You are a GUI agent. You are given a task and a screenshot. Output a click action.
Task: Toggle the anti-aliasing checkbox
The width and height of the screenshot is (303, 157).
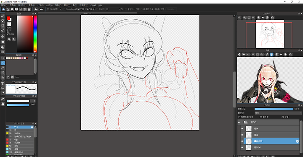click(x=78, y=9)
